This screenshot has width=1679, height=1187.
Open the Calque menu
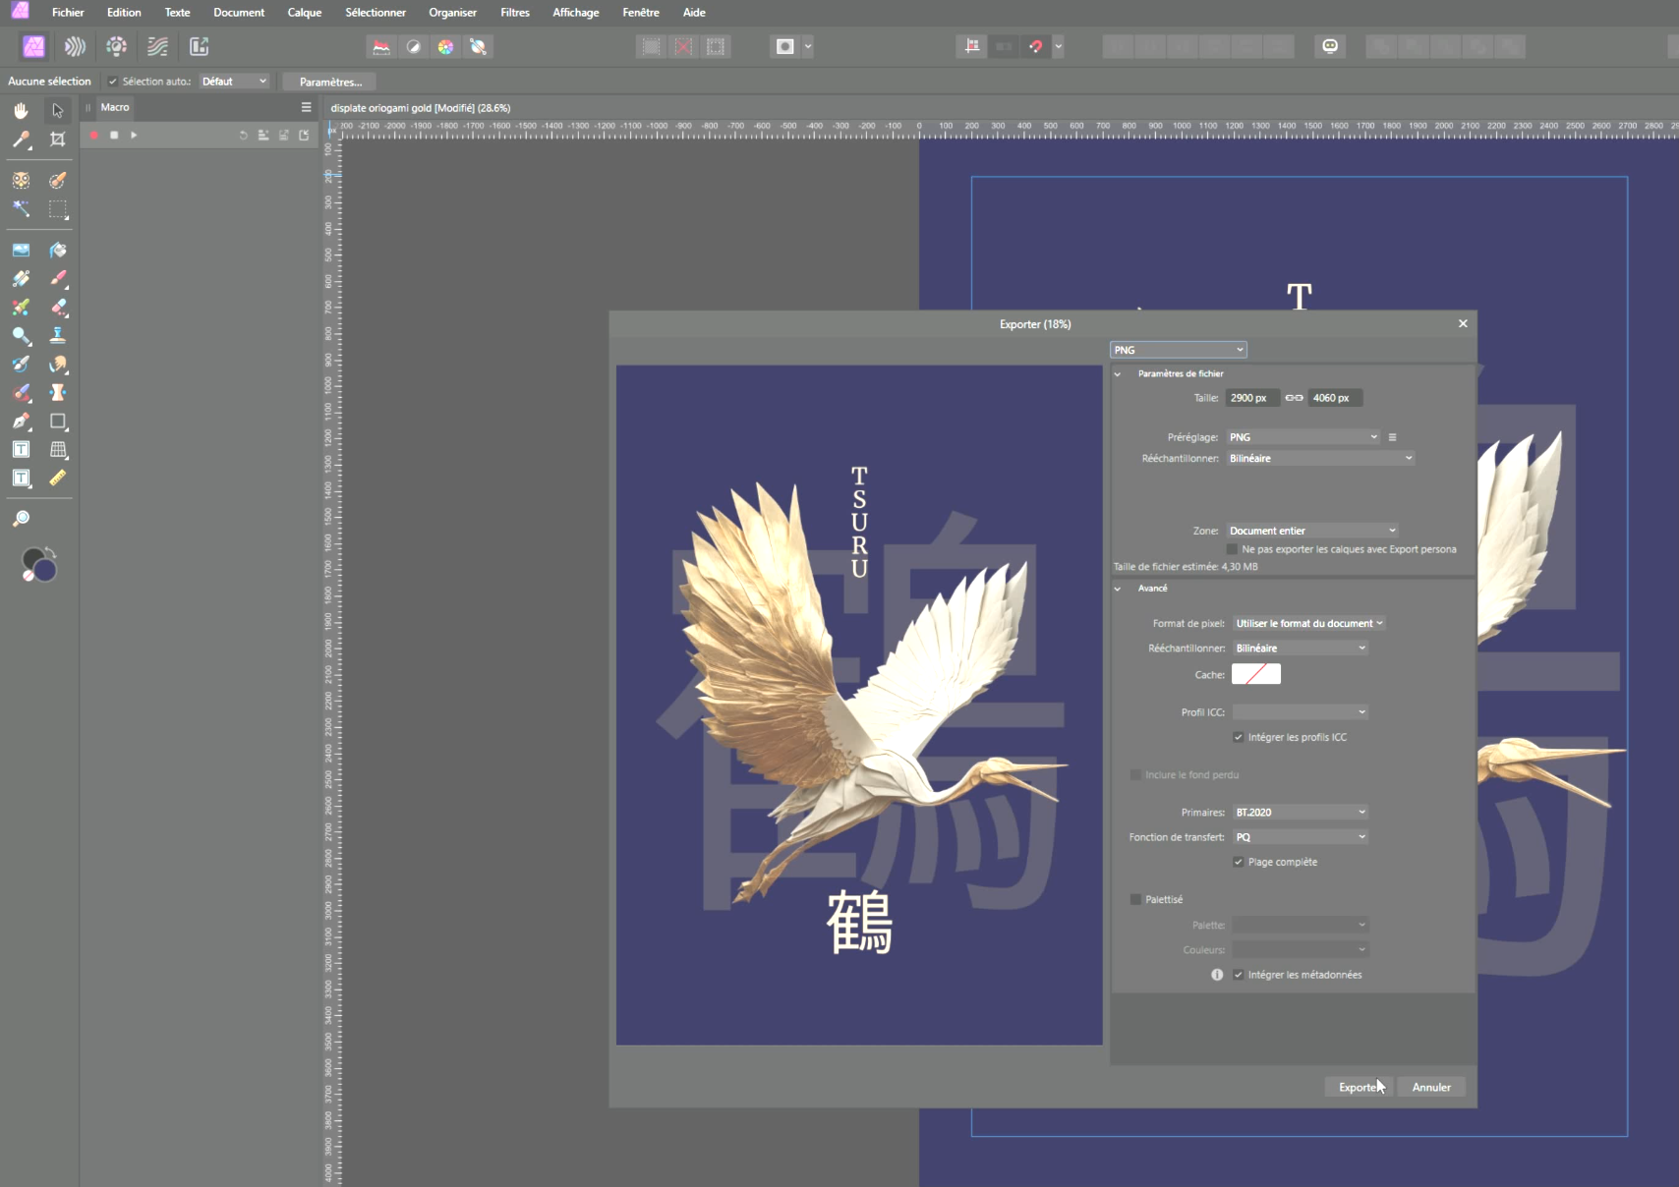pyautogui.click(x=304, y=13)
